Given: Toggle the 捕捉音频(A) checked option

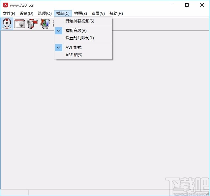Looking at the screenshot, I should click(83, 31).
